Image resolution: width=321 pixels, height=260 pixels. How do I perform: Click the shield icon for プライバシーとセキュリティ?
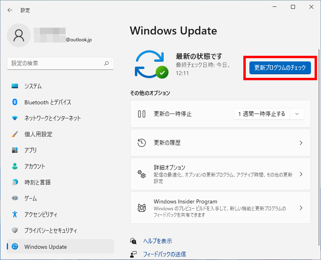coord(15,230)
